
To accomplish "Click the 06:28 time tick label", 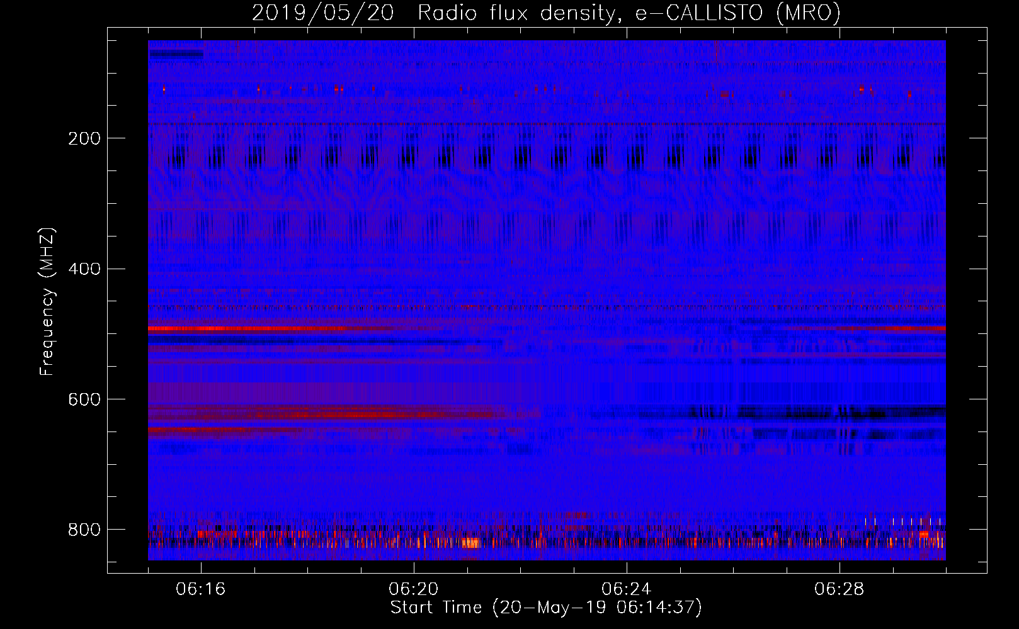I will (840, 589).
